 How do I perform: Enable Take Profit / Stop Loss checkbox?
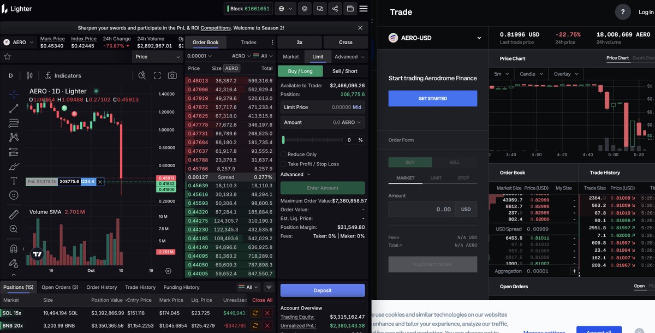(x=283, y=164)
